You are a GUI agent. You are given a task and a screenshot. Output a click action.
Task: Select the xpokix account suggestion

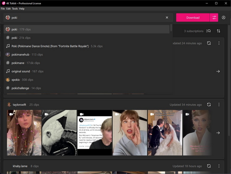[87, 80]
